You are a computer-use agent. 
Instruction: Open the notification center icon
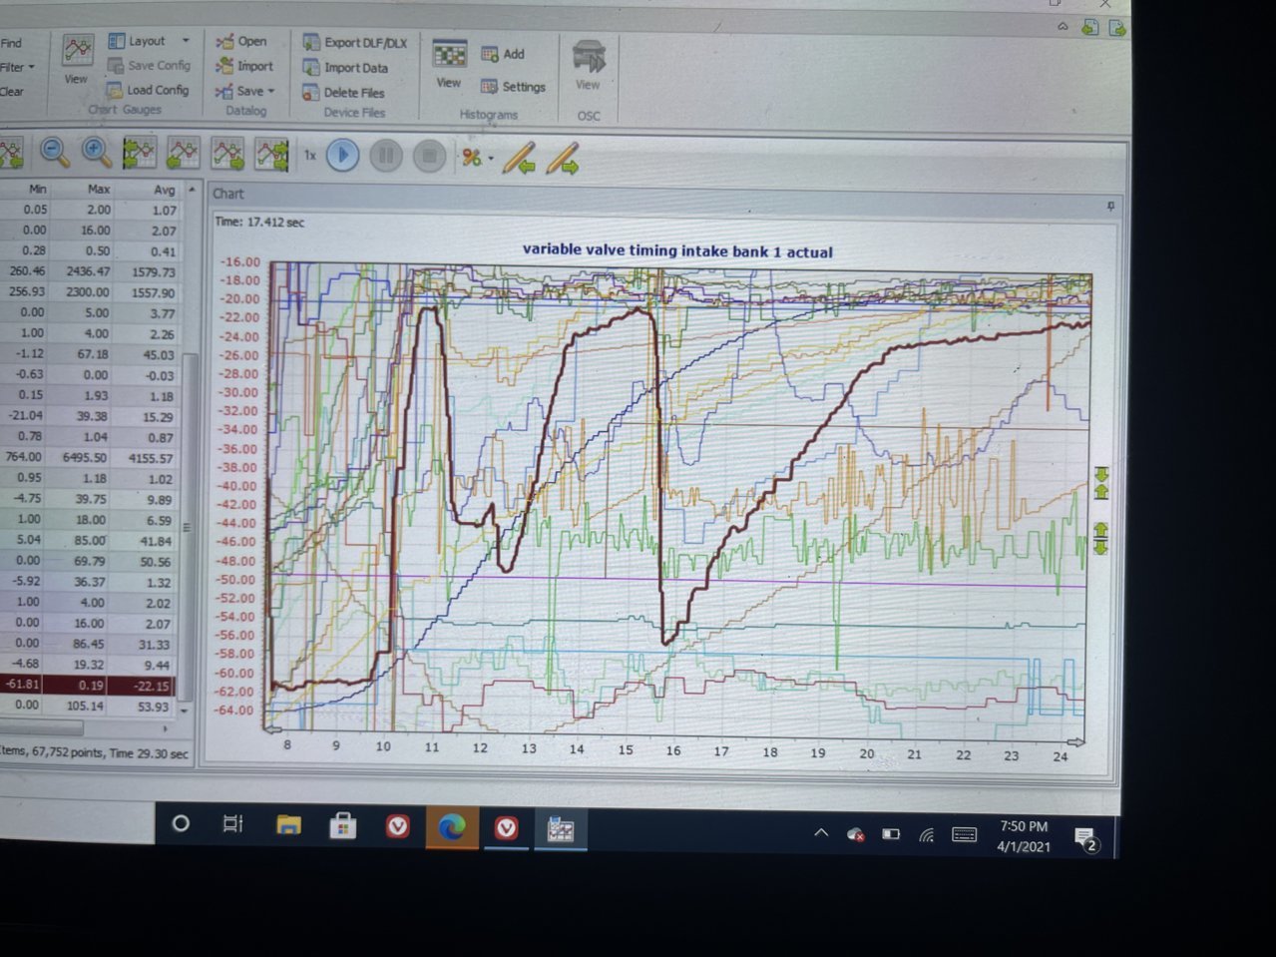1087,840
